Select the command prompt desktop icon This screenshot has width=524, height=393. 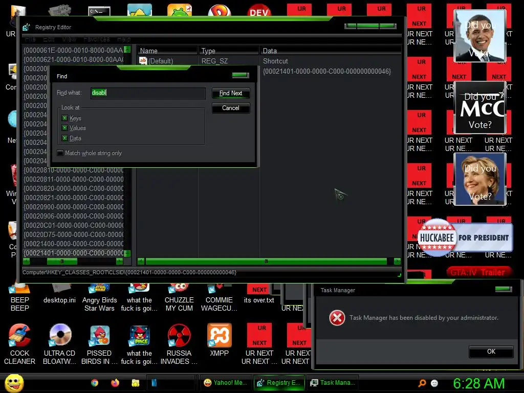(x=99, y=11)
